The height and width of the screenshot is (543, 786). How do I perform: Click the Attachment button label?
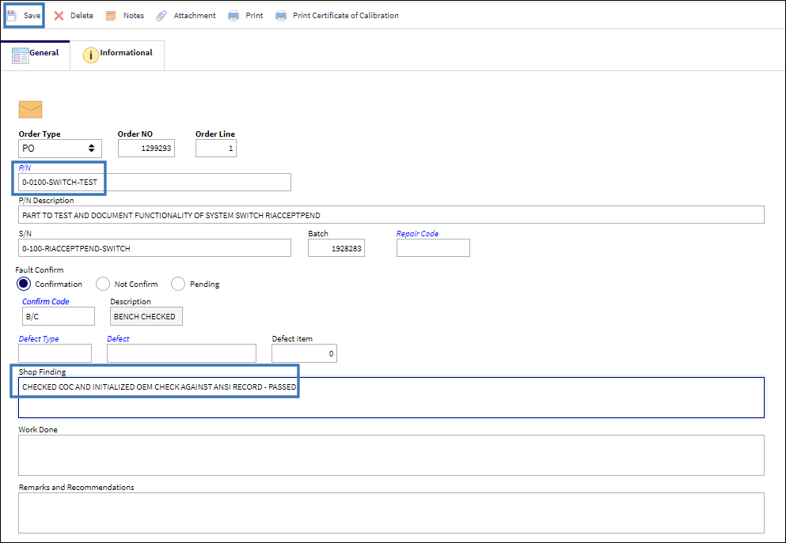[195, 16]
